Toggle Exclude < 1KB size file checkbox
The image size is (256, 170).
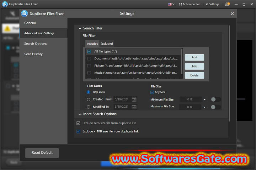pos(78,131)
